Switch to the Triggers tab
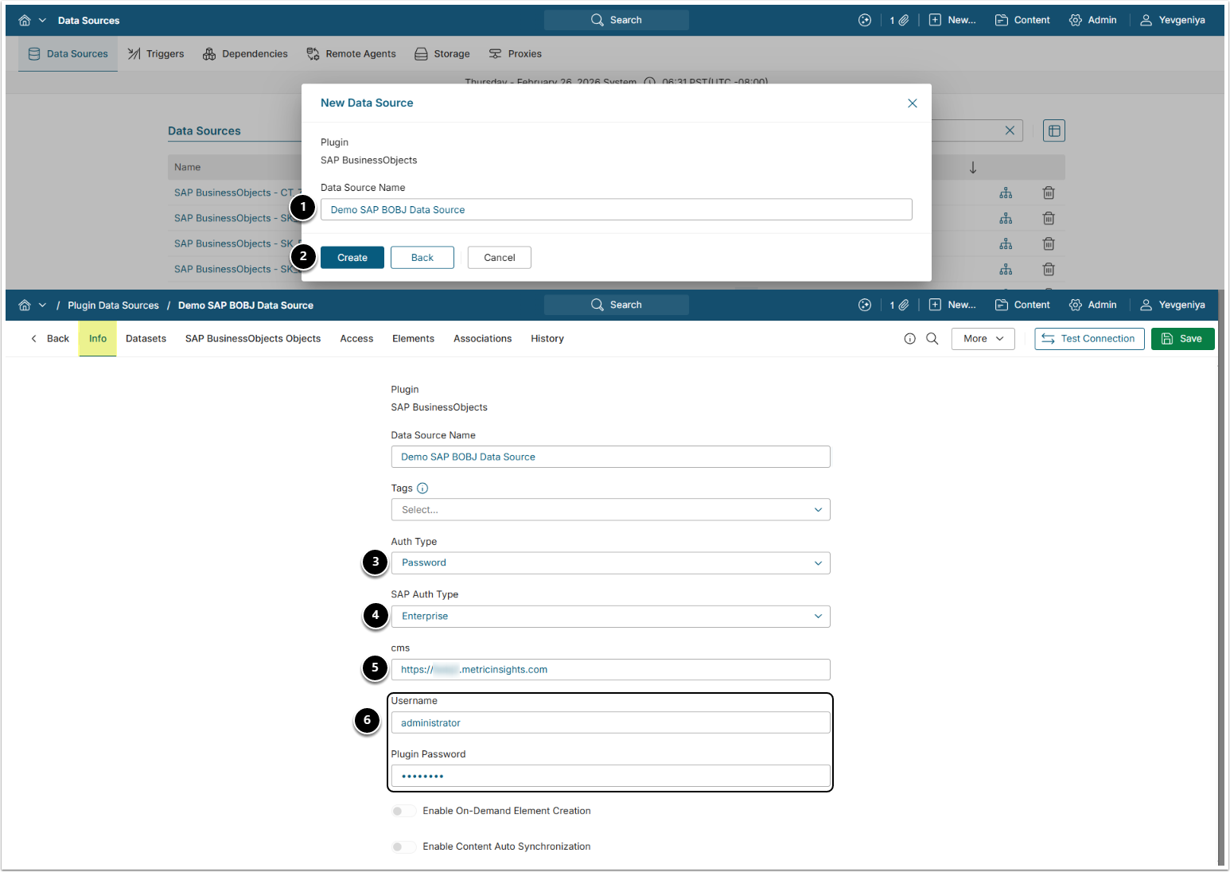The height and width of the screenshot is (872, 1230). point(156,54)
